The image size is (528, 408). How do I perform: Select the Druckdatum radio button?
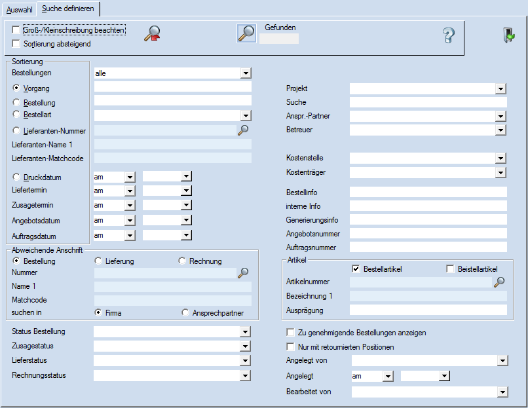16,177
